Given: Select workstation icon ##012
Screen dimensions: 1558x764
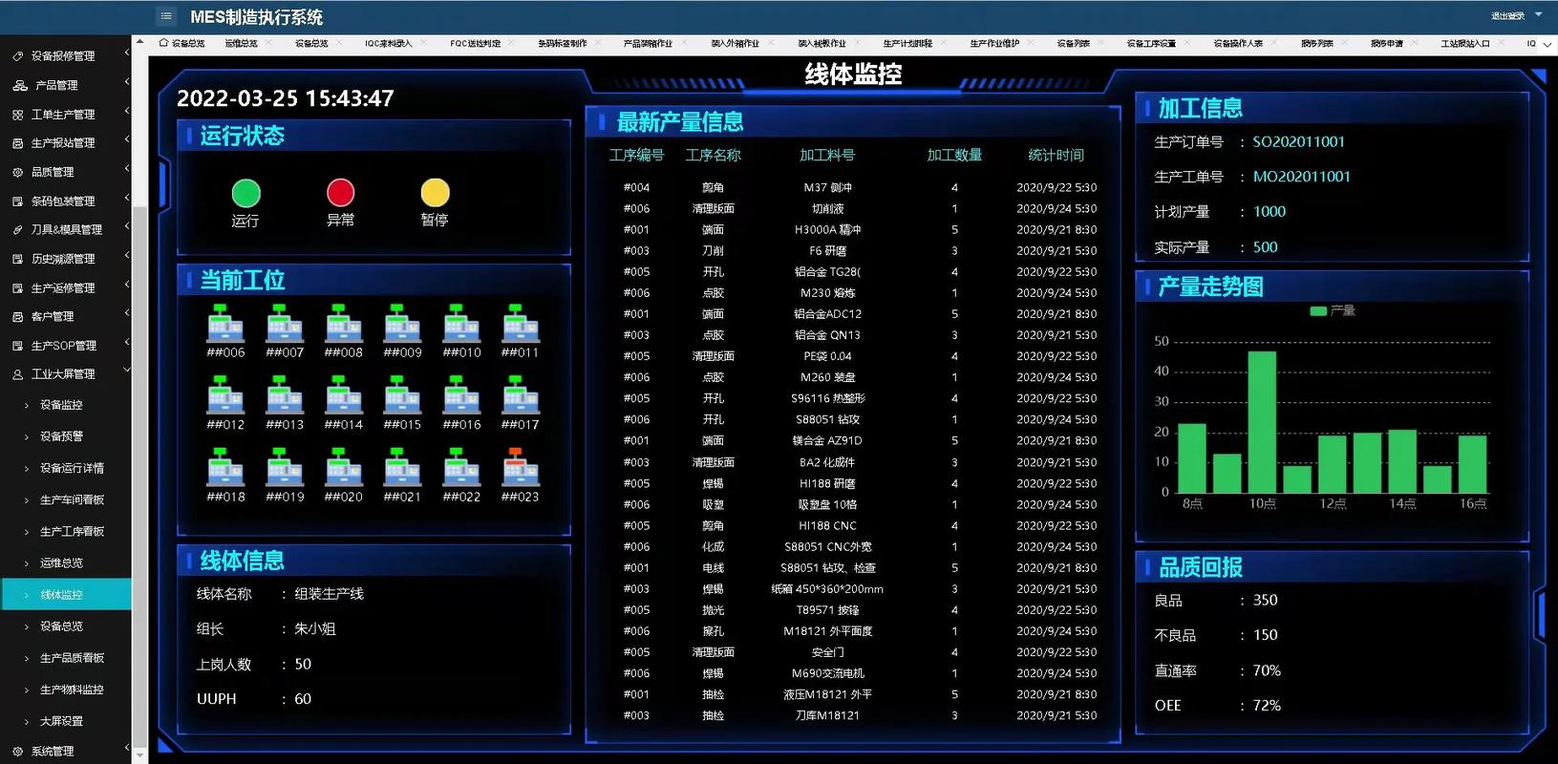Looking at the screenshot, I should pos(226,395).
